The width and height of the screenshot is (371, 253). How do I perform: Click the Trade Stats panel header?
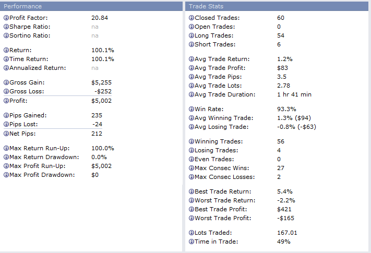click(x=278, y=6)
